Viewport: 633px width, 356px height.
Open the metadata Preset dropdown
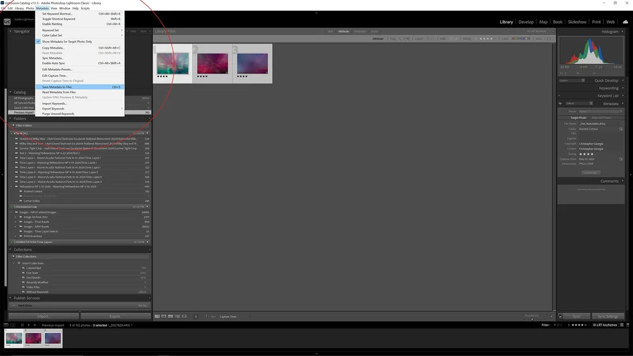600,112
